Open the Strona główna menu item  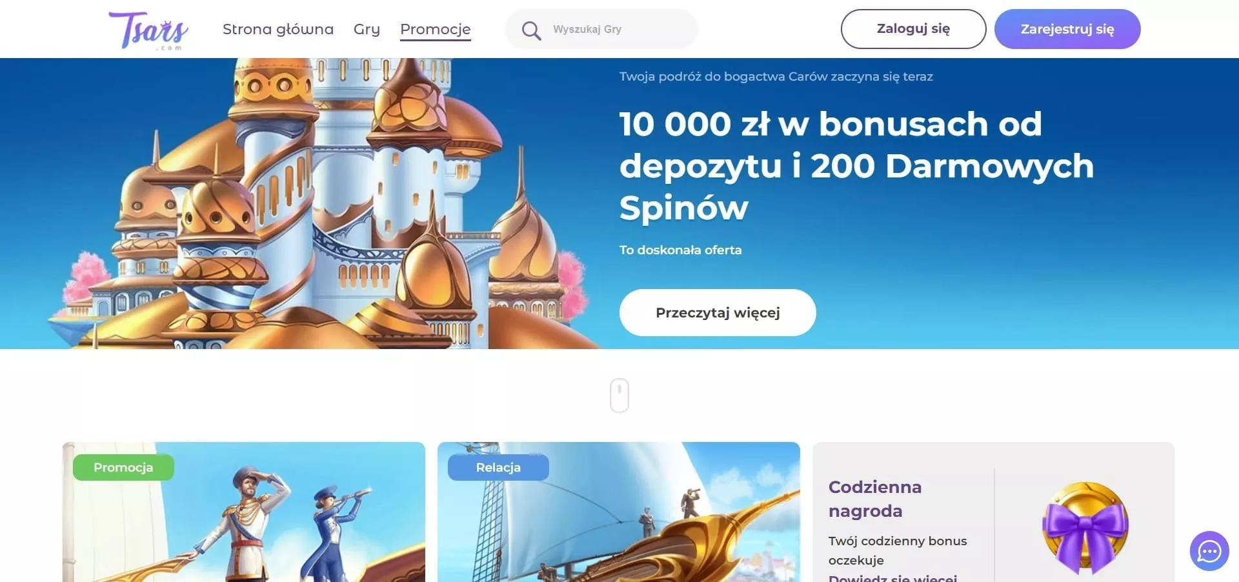click(x=278, y=29)
